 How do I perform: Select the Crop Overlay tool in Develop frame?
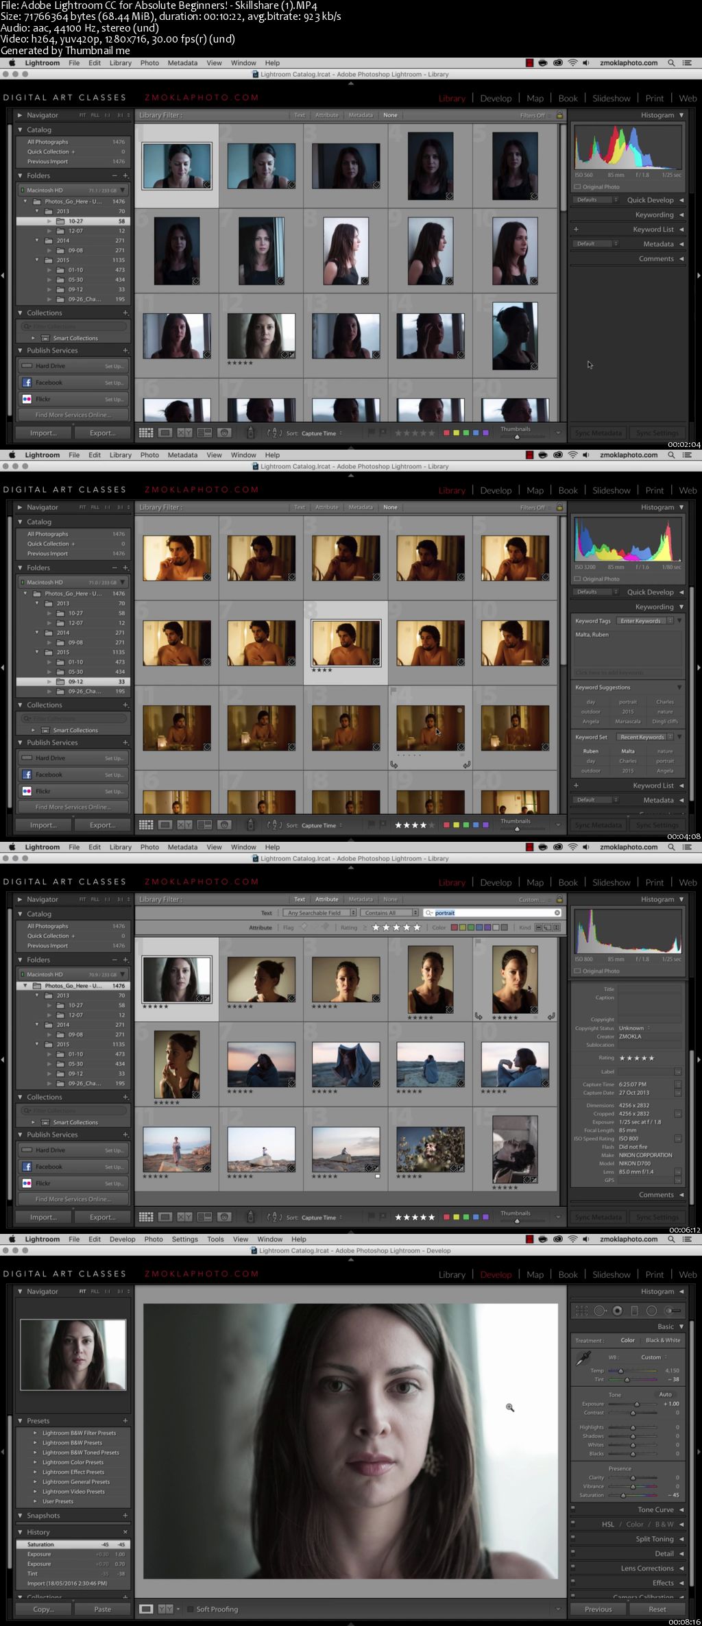point(581,1311)
